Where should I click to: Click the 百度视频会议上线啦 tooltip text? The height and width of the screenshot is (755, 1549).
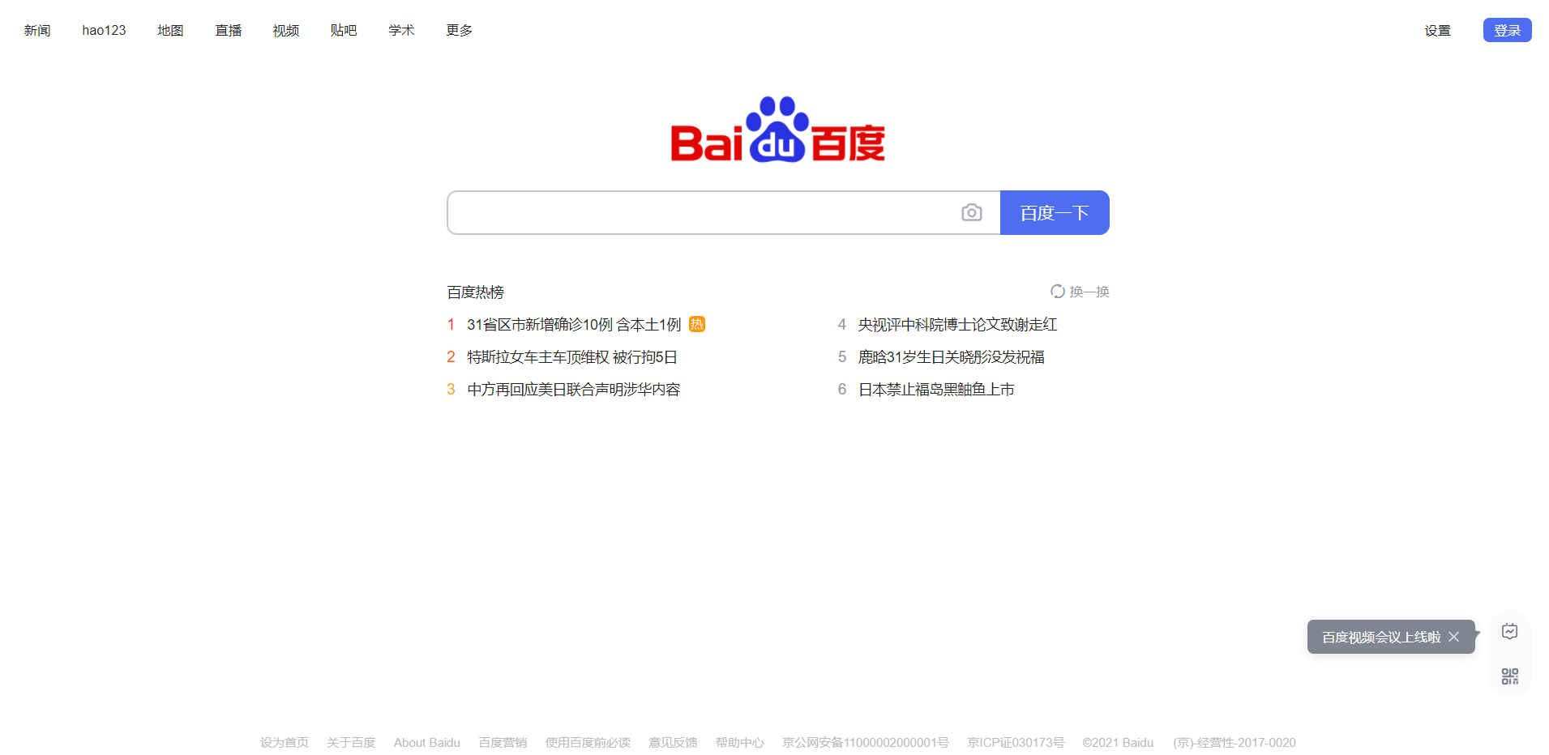click(1381, 637)
